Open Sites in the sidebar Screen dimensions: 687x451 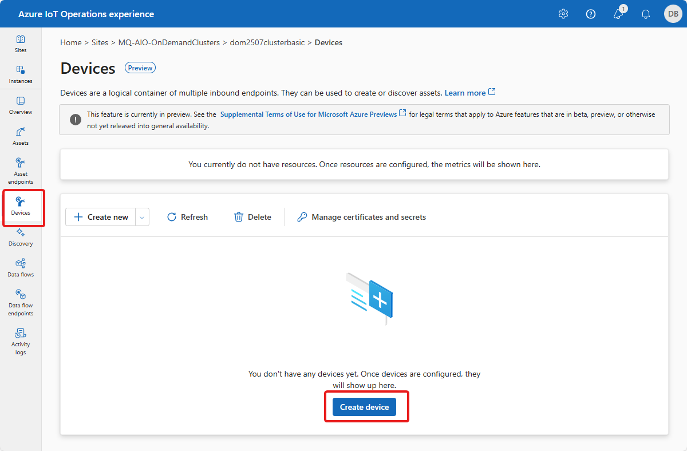click(x=21, y=43)
